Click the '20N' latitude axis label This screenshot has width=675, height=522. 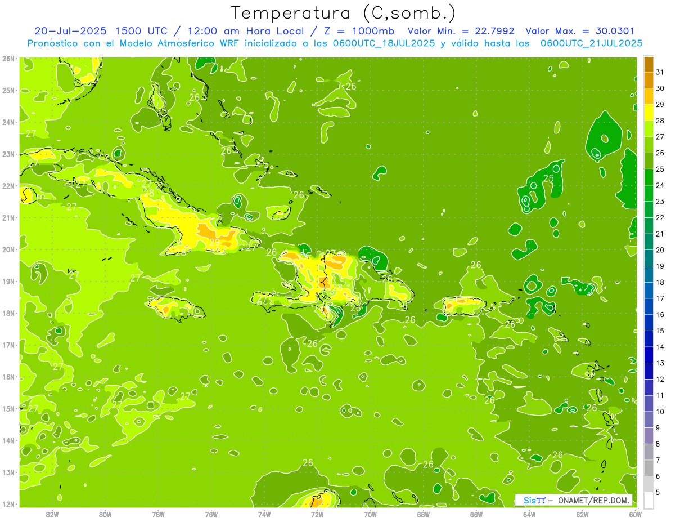click(x=8, y=249)
